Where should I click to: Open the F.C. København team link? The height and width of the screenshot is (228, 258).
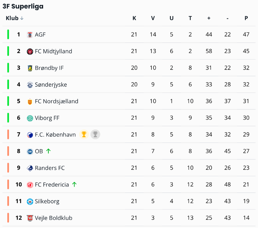(x=55, y=135)
